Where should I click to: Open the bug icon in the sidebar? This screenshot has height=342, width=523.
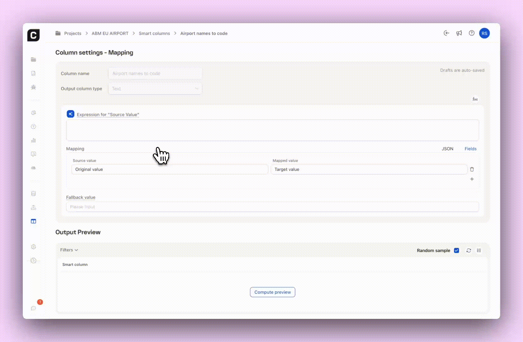34,87
